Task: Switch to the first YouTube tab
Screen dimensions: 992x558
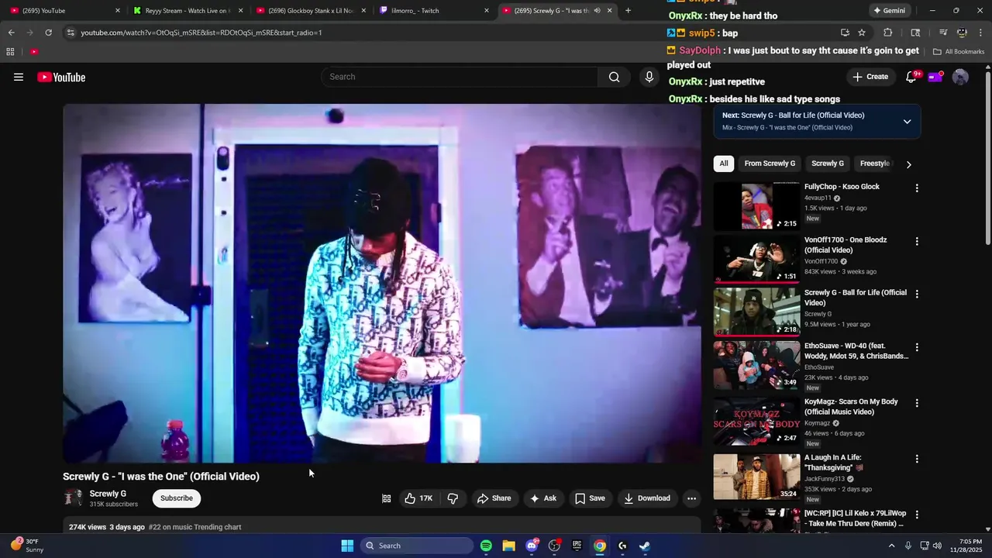Action: 64,11
